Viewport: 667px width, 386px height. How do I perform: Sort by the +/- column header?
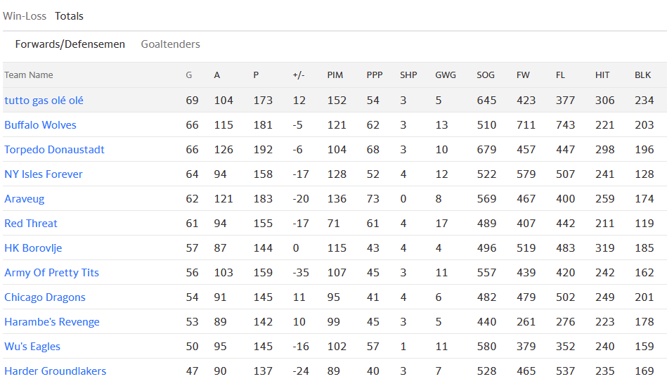click(x=298, y=75)
